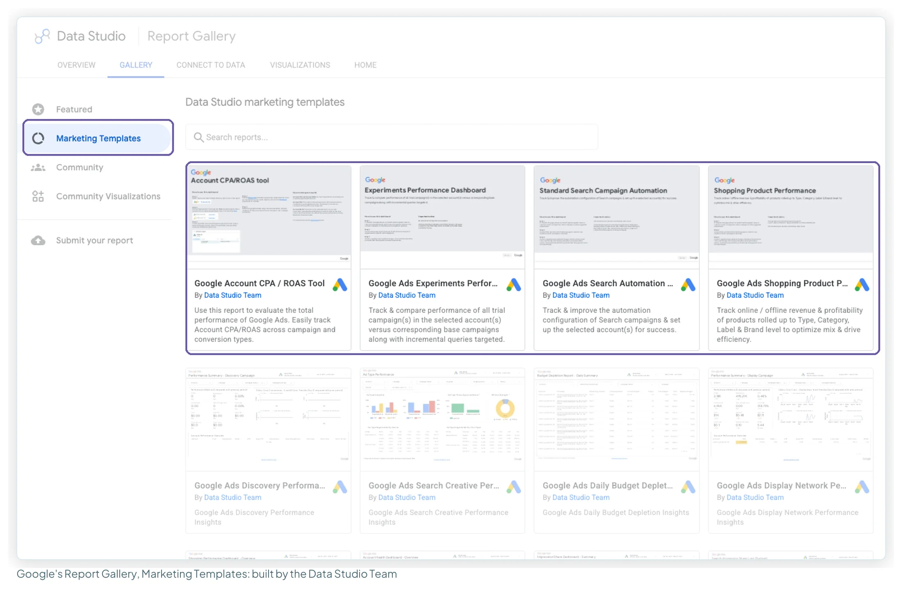Image resolution: width=902 pixels, height=590 pixels.
Task: Click Google Ads icon on Shopping Product card
Action: 862,285
